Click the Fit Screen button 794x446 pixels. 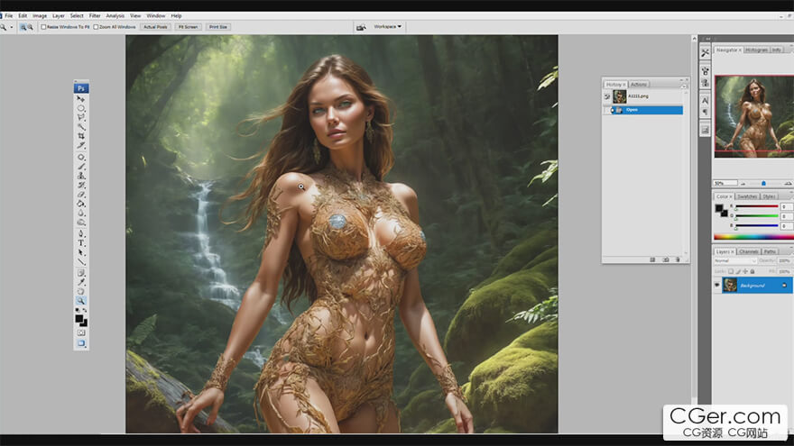[188, 27]
